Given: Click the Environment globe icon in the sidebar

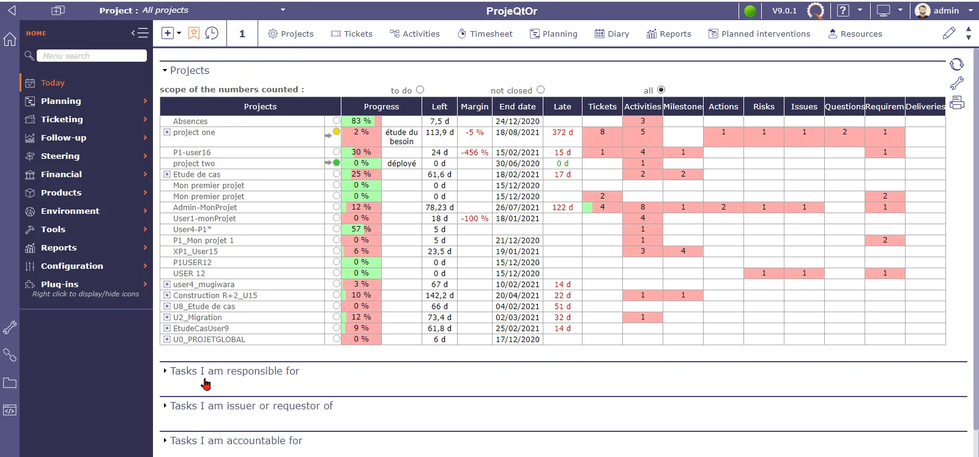Looking at the screenshot, I should coord(30,211).
